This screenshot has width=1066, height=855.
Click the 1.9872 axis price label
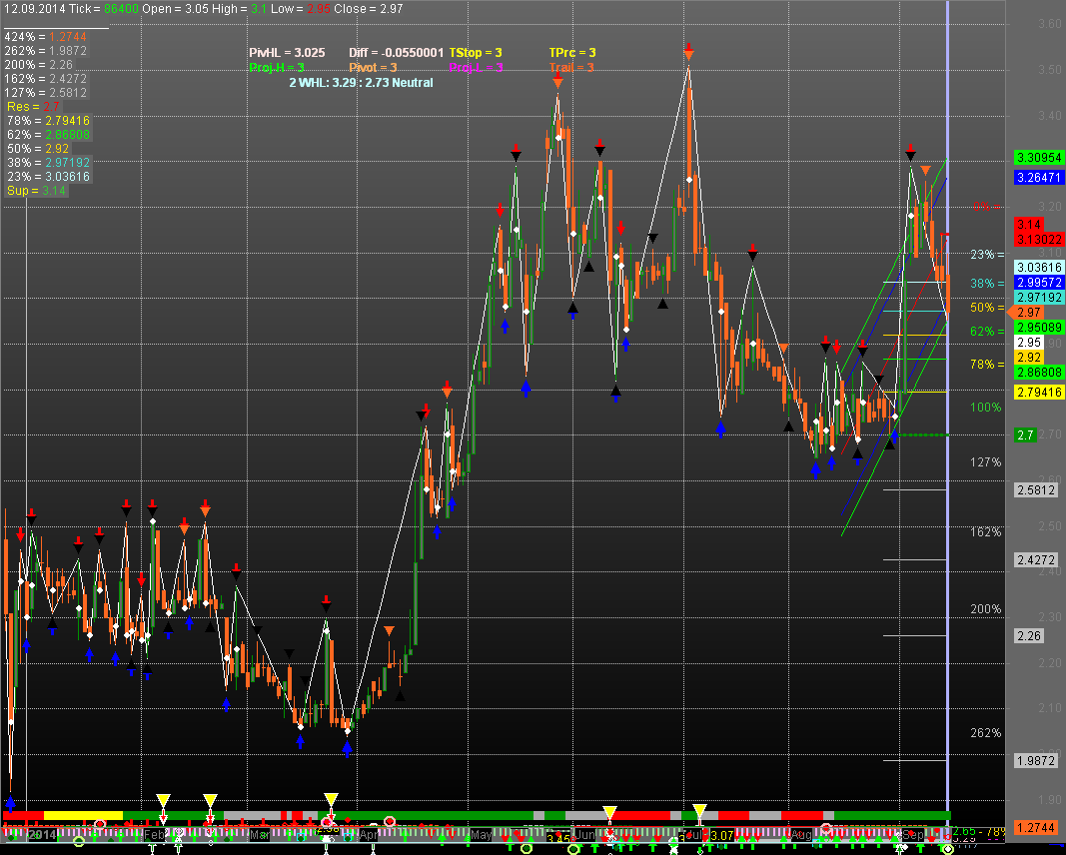(x=1031, y=761)
